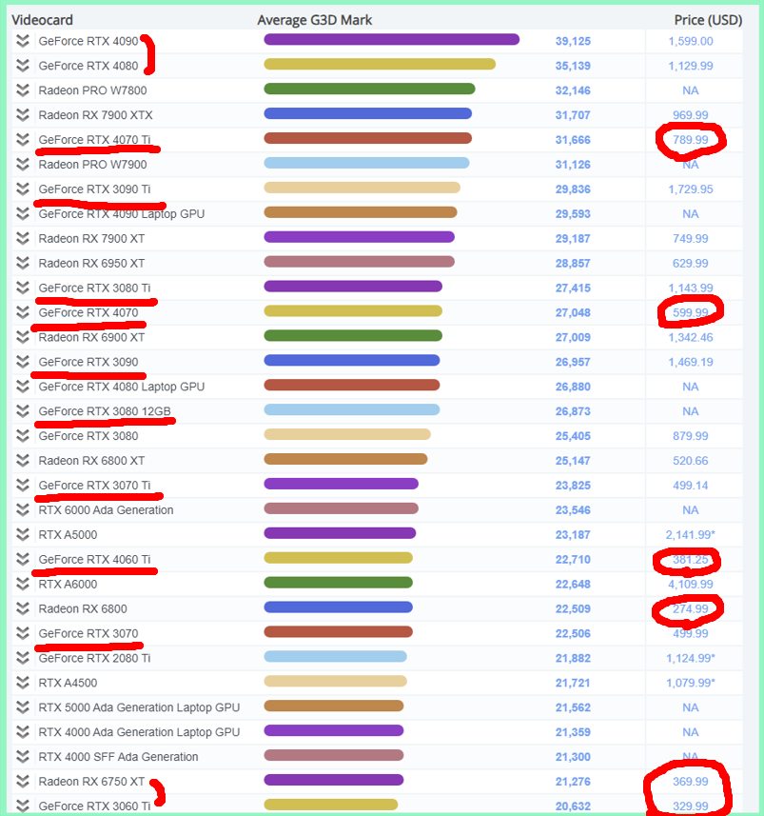Click double-chevron icon beside GeForce RTX 3060 Ti
This screenshot has width=764, height=816.
[x=23, y=806]
